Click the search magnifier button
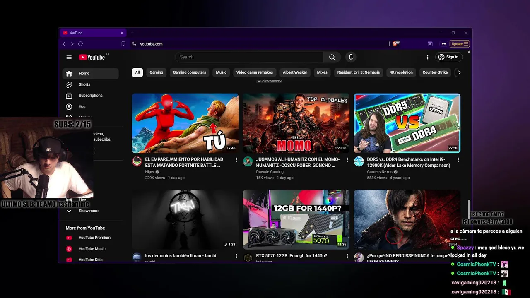 tap(332, 57)
